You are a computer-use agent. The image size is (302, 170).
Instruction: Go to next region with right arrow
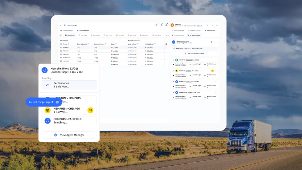click(x=212, y=25)
